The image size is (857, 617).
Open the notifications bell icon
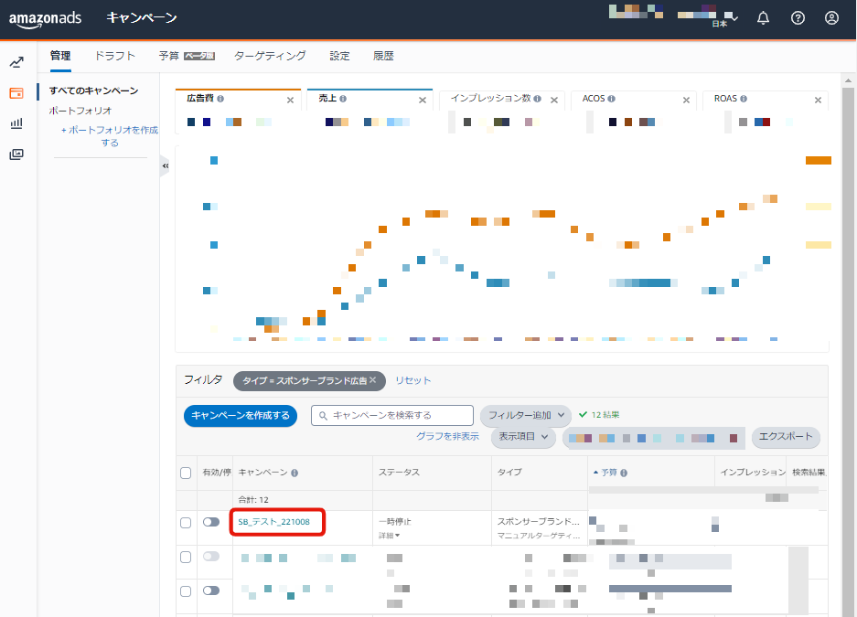pos(763,18)
